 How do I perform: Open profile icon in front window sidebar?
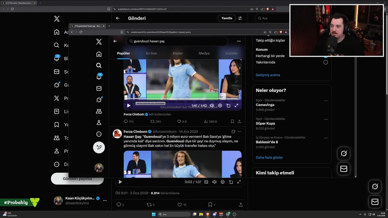pos(99,123)
